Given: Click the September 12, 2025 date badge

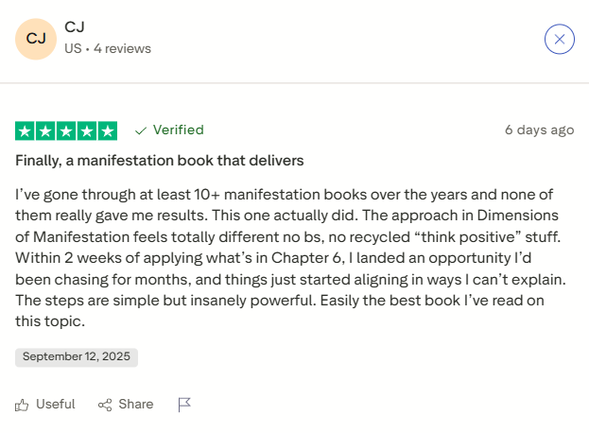Looking at the screenshot, I should (x=77, y=357).
